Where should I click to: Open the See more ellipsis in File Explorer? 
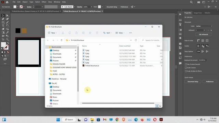pos(130,33)
